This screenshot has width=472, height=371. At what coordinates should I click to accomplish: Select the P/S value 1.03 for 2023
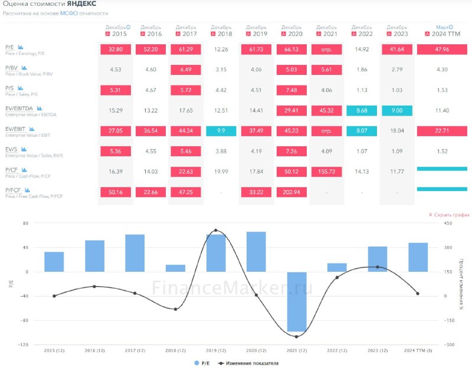coord(397,90)
